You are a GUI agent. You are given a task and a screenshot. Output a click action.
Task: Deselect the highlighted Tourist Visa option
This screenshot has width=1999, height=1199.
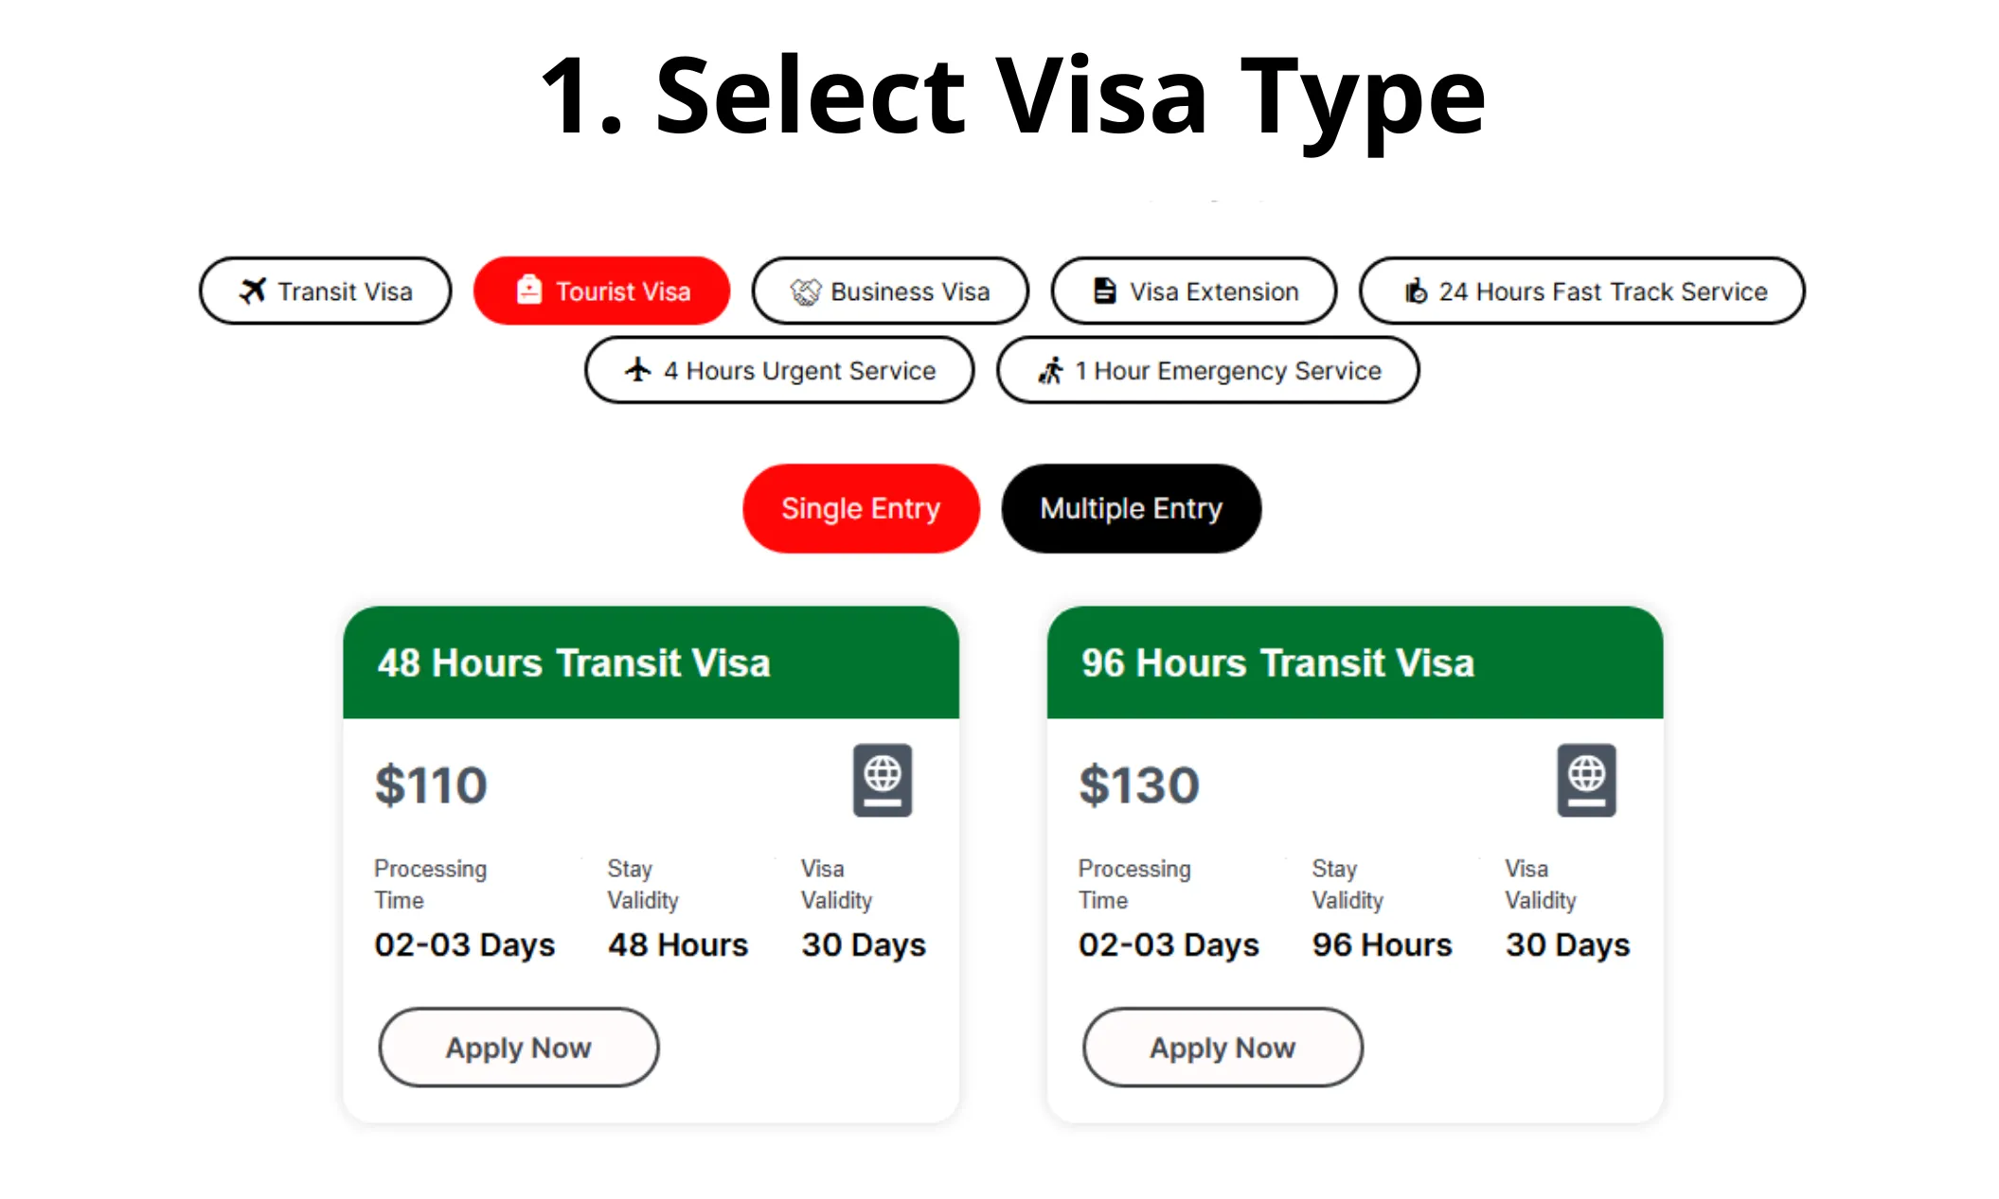point(601,291)
